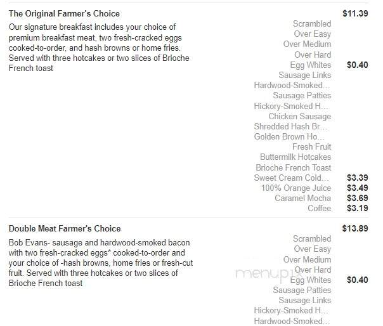The image size is (383, 326).
Task: Choose Sausage Links under Original Farmer's Choice
Action: [x=305, y=75]
